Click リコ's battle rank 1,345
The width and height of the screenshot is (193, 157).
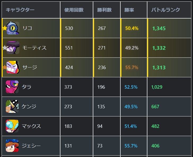tap(159, 28)
